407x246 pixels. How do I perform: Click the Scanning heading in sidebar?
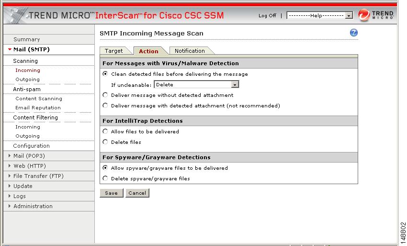point(25,61)
